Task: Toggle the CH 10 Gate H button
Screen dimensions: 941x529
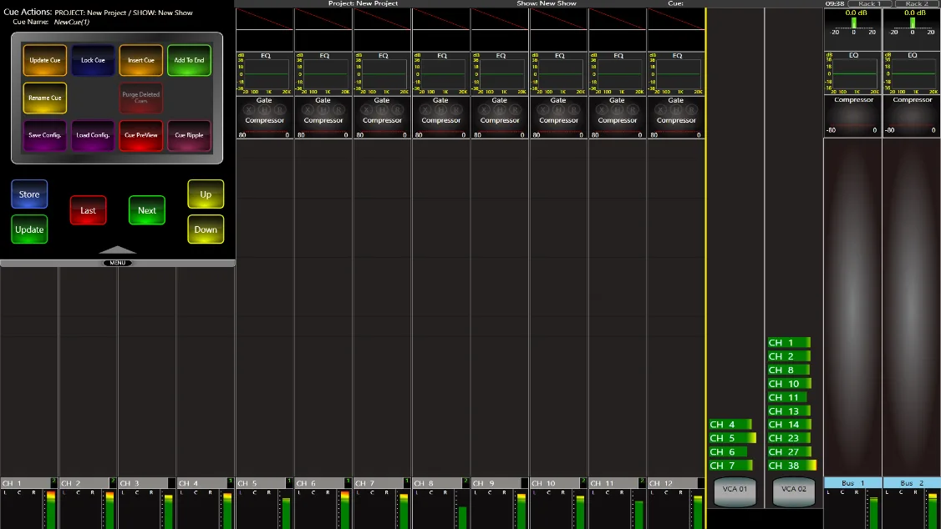Action: (x=558, y=110)
